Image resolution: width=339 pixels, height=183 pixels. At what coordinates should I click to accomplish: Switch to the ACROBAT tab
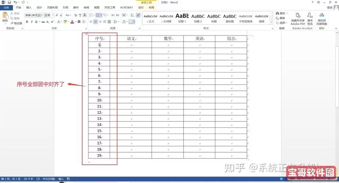point(127,8)
